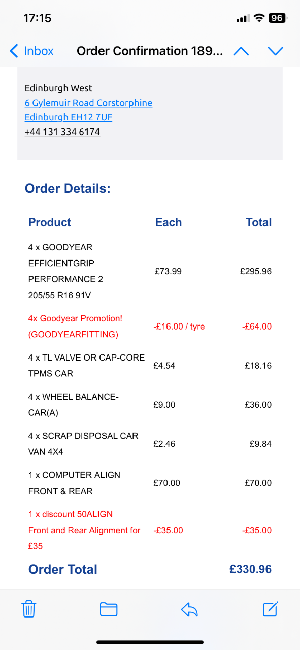
Task: Call +44 131 334 6174
Action: (62, 132)
